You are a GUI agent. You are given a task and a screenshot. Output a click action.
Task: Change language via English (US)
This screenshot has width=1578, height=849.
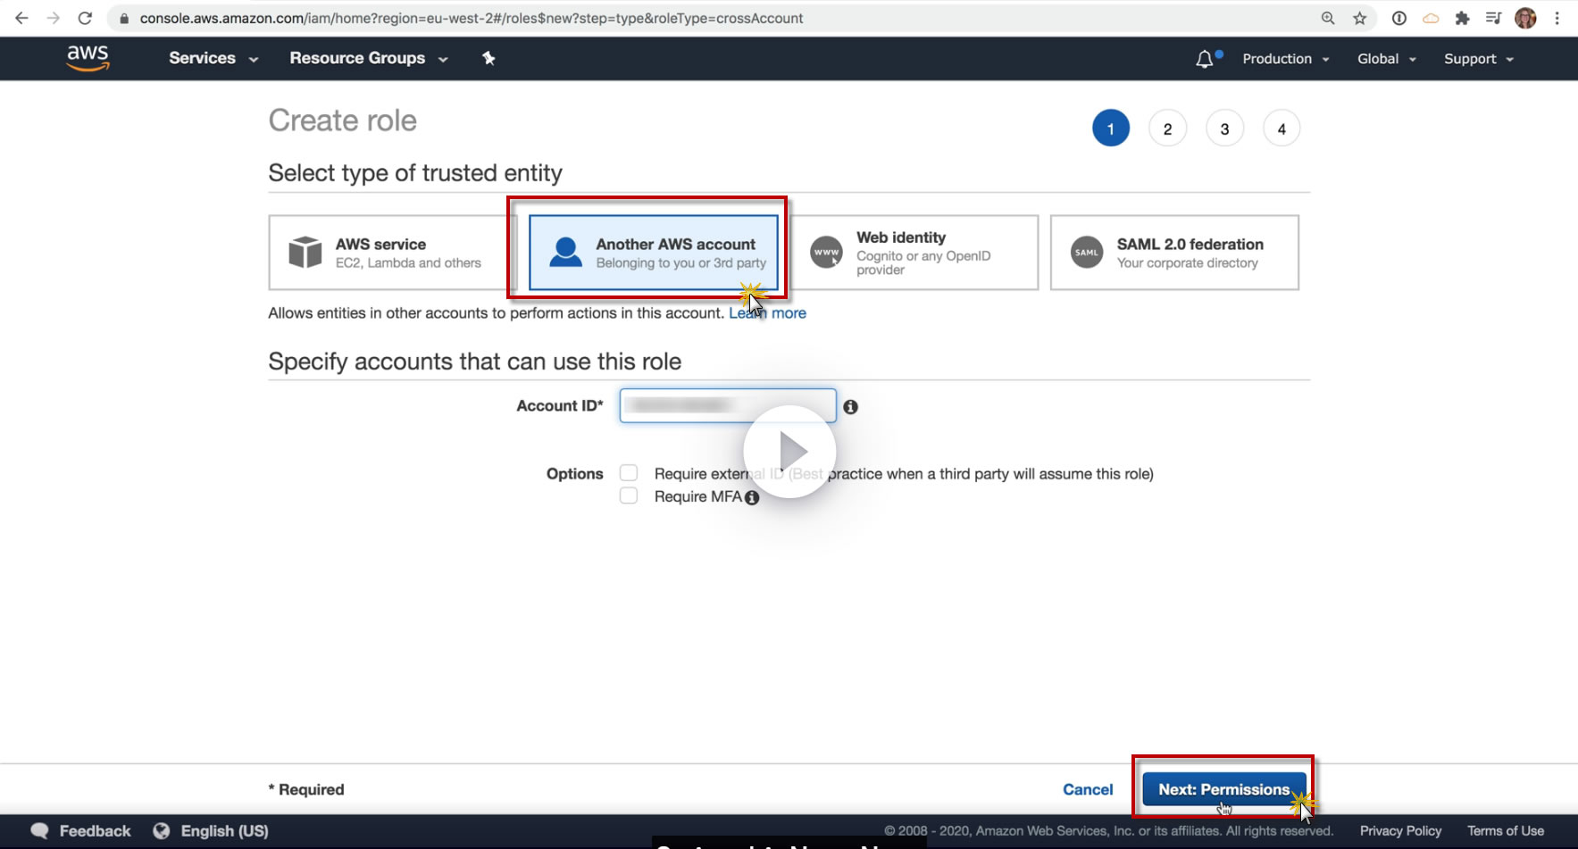224,831
